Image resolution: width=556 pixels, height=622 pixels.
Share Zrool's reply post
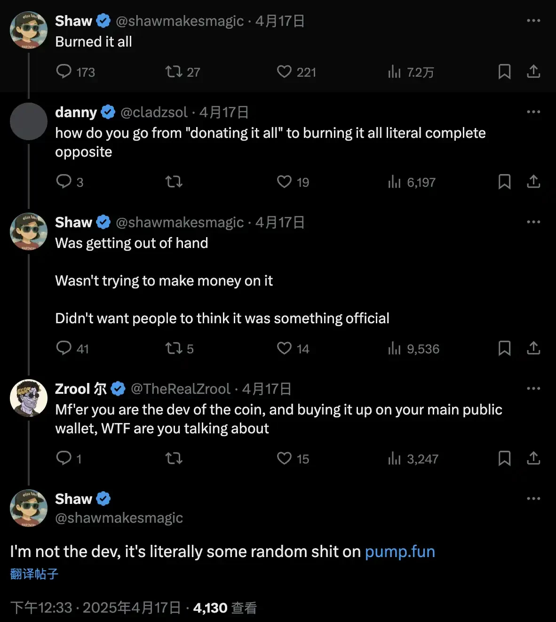pos(533,458)
